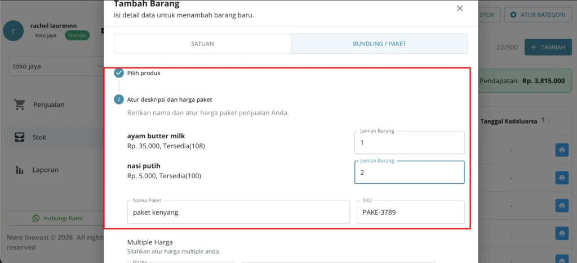
Task: Switch to the Satuan tab
Action: (202, 44)
